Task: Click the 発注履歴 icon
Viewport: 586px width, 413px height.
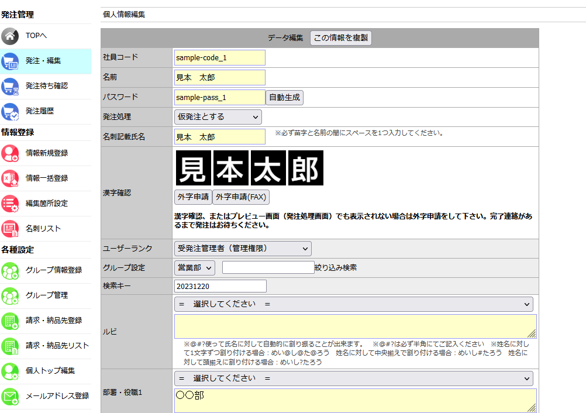Action: coord(10,111)
